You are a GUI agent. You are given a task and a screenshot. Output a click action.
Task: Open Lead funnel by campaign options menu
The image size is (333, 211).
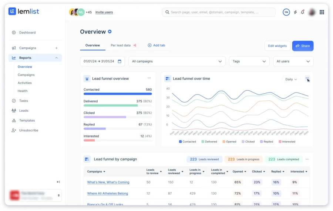point(307,159)
